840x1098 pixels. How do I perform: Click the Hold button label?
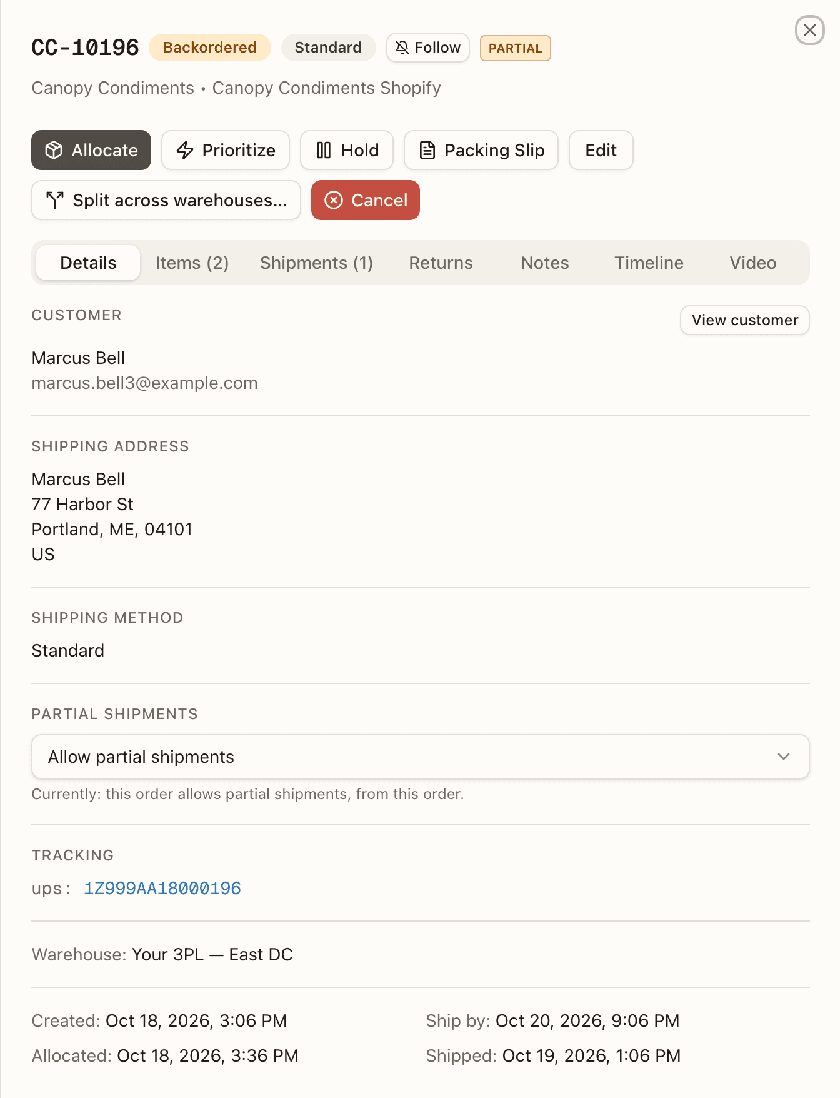point(360,150)
